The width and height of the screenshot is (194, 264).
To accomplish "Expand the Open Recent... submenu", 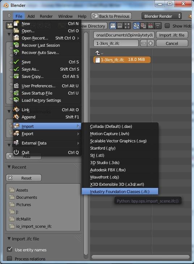I will tap(47, 38).
